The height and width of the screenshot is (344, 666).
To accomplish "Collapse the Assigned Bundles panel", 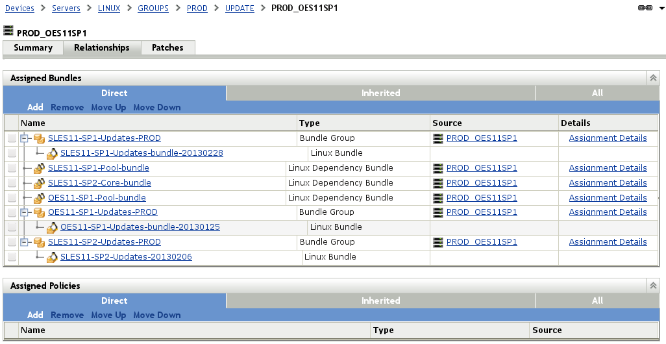I will click(653, 78).
